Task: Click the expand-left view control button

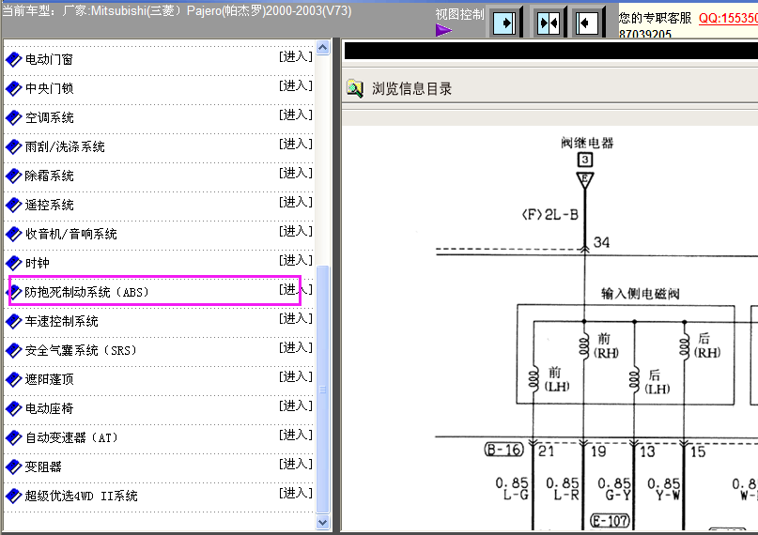Action: [x=588, y=23]
